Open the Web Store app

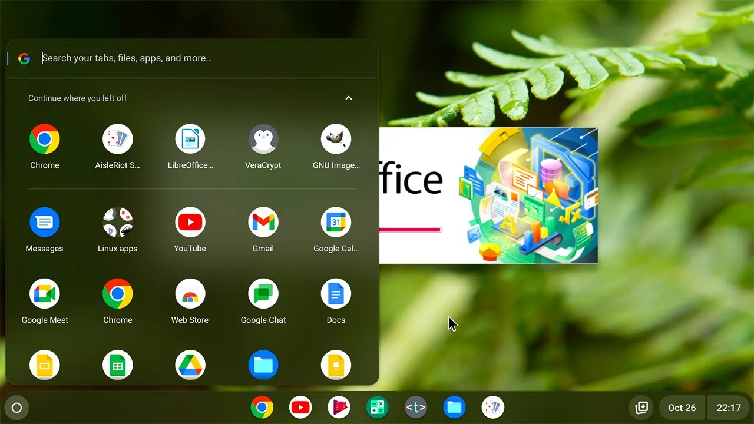pyautogui.click(x=190, y=294)
